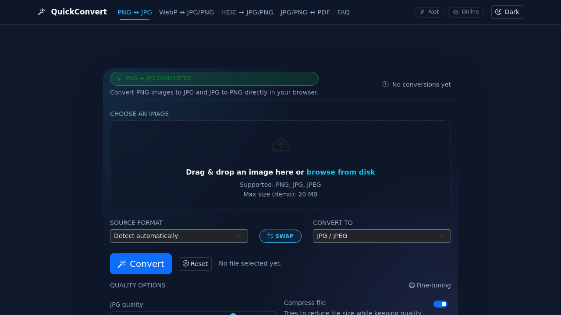The width and height of the screenshot is (561, 315).
Task: Click the Fine-tuning gear icon
Action: [412, 285]
